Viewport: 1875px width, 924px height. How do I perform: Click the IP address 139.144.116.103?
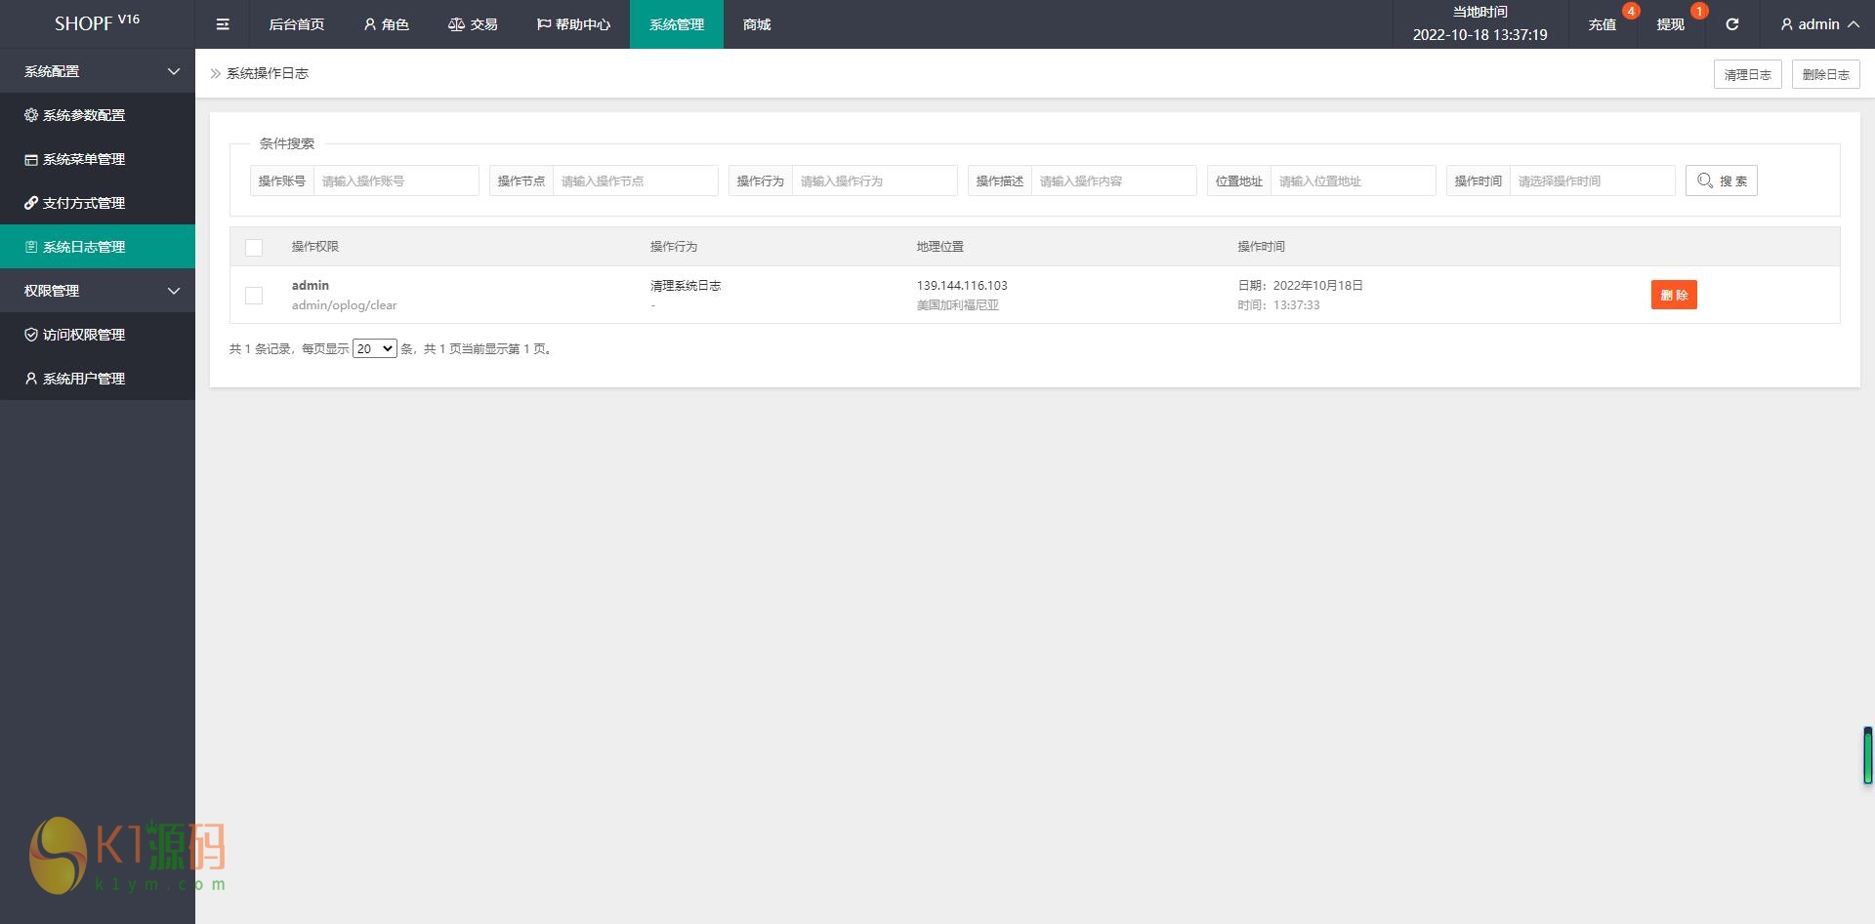pyautogui.click(x=962, y=285)
